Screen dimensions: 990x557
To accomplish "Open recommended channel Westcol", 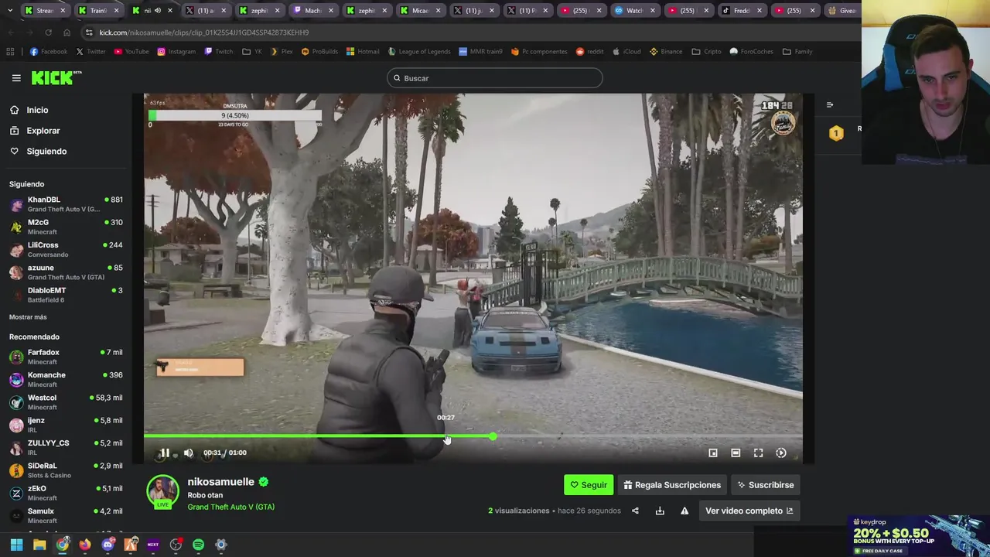I will pos(66,402).
